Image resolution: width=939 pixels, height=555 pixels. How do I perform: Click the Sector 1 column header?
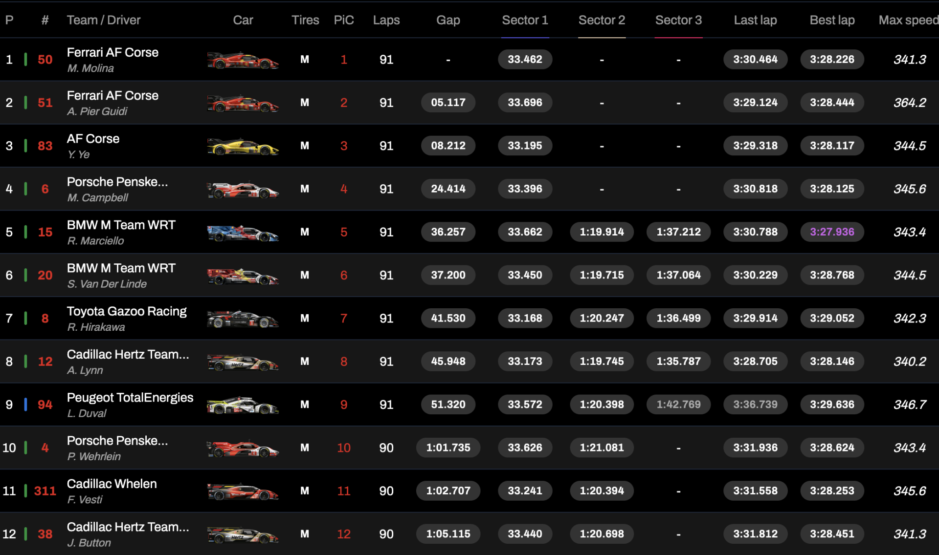coord(525,21)
